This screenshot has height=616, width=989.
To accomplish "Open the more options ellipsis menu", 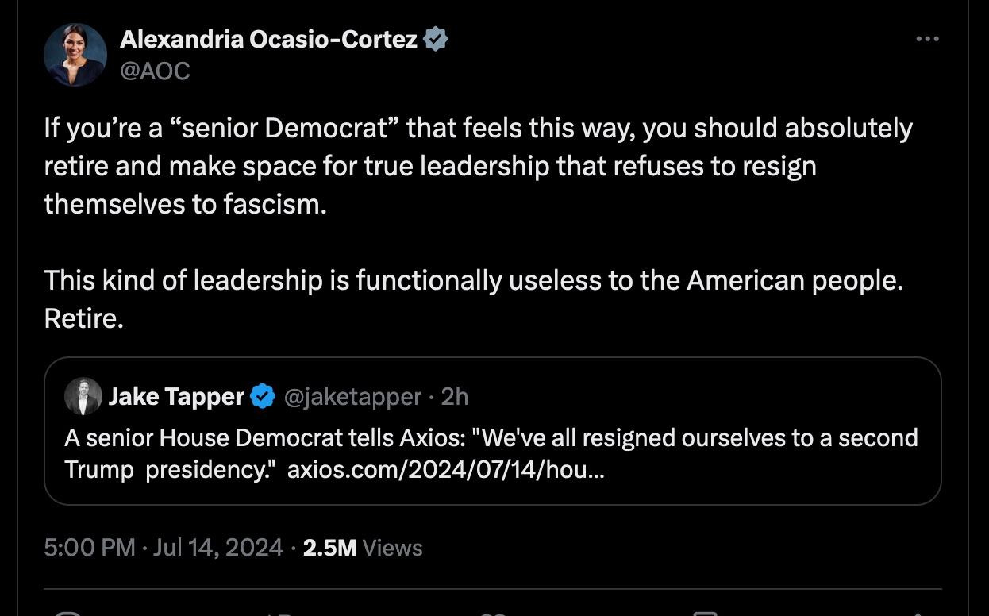I will tap(926, 39).
